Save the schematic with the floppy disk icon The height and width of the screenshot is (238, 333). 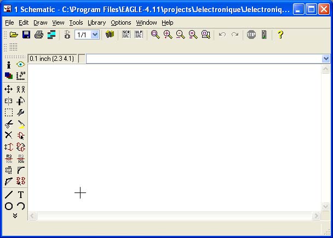tap(26, 35)
